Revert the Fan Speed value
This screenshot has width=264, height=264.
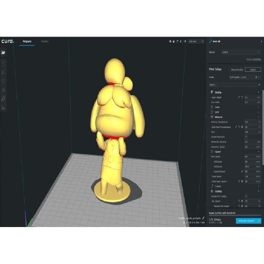(239, 201)
